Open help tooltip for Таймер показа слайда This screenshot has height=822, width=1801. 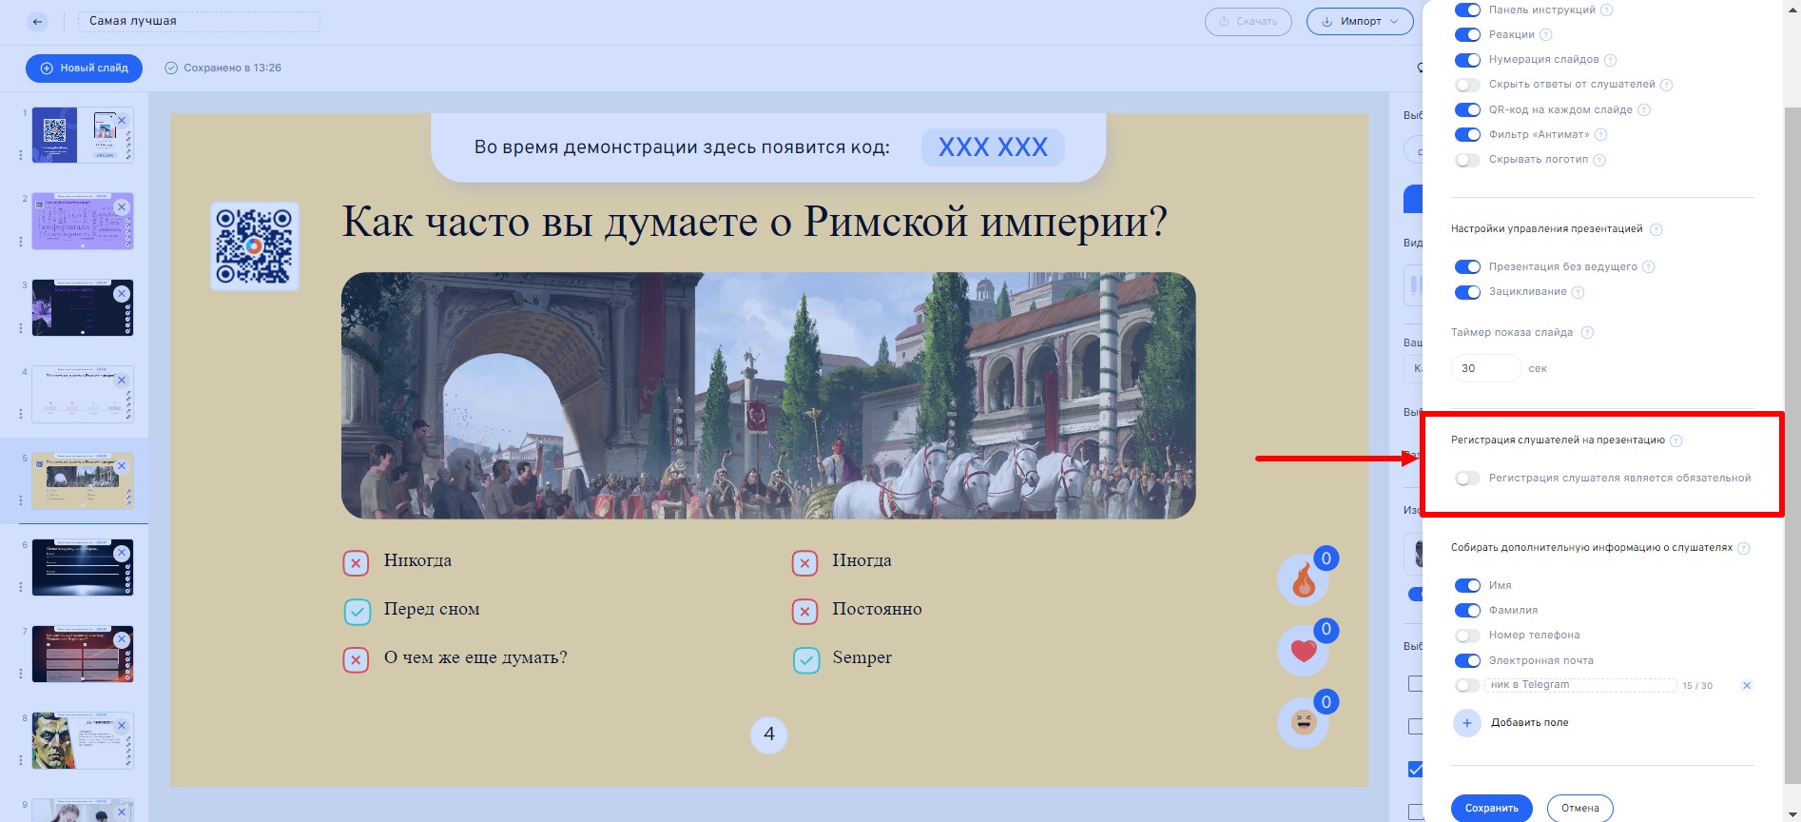(x=1587, y=333)
